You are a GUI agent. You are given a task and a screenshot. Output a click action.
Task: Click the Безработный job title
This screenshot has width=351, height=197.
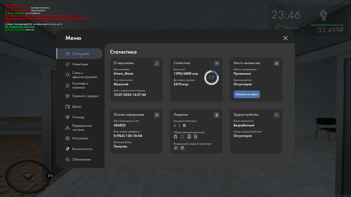pos(244,125)
